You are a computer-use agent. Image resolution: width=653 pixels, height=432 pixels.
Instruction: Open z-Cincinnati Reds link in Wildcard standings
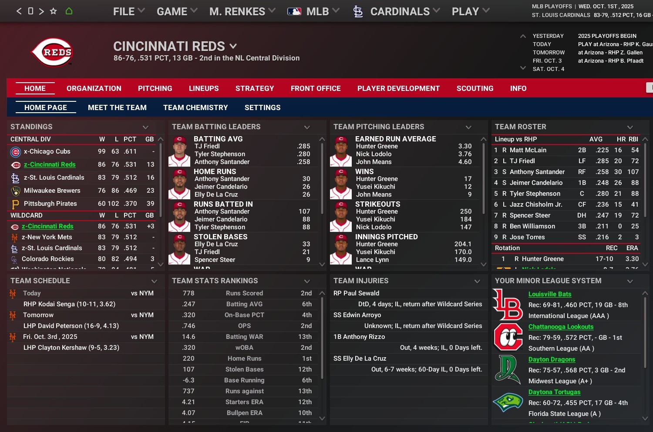click(47, 226)
